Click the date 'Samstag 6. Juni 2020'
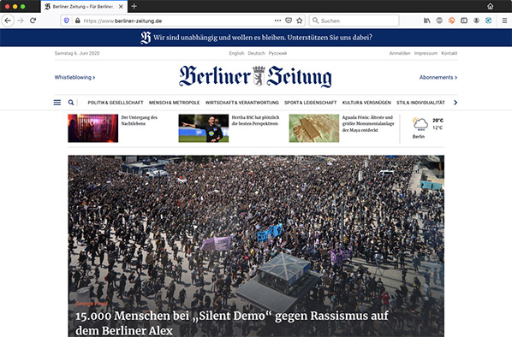This screenshot has width=512, height=337. 77,53
